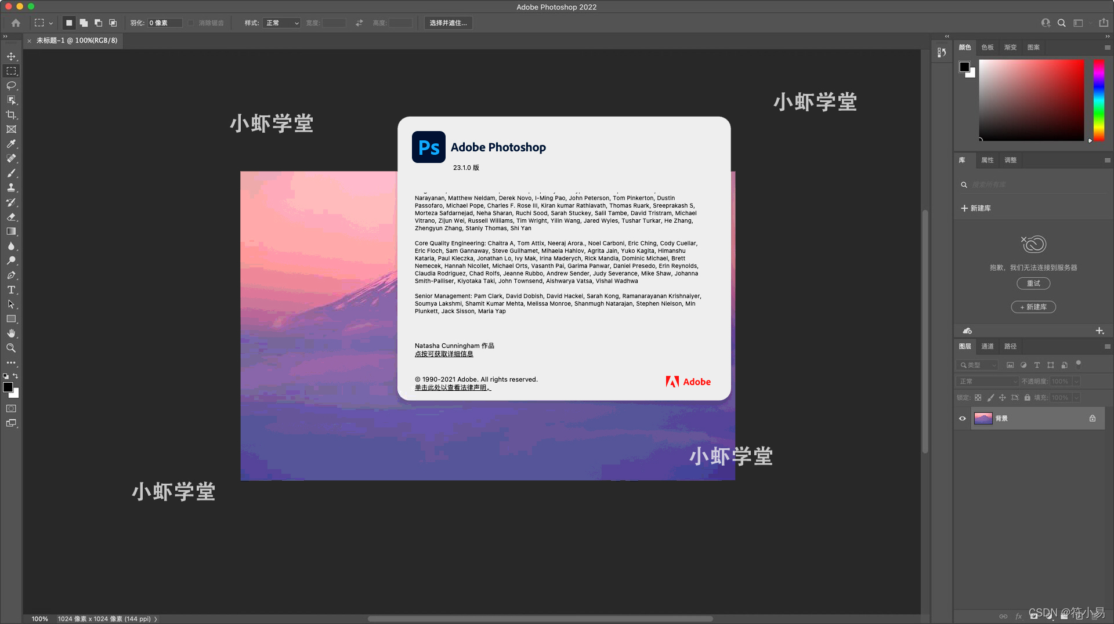Image resolution: width=1114 pixels, height=624 pixels.
Task: Switch to the 图案 patterns tab
Action: tap(1034, 48)
